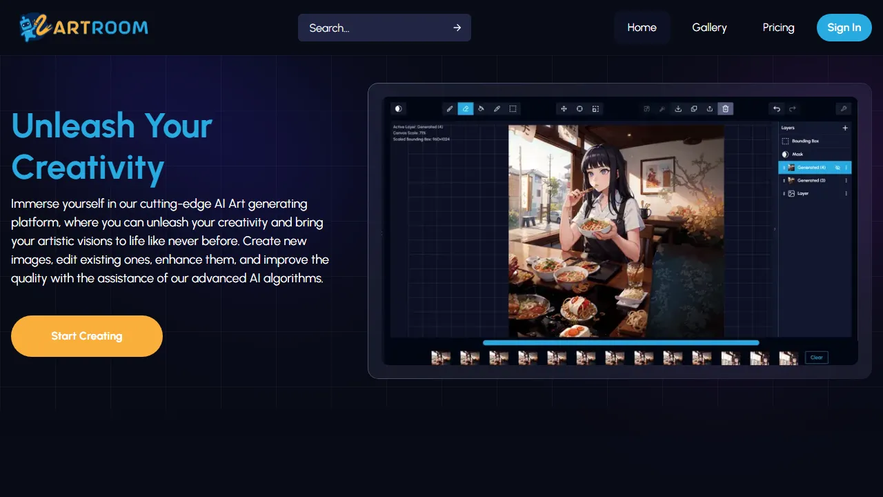Select the Mask layer entry
The image size is (883, 497).
797,154
